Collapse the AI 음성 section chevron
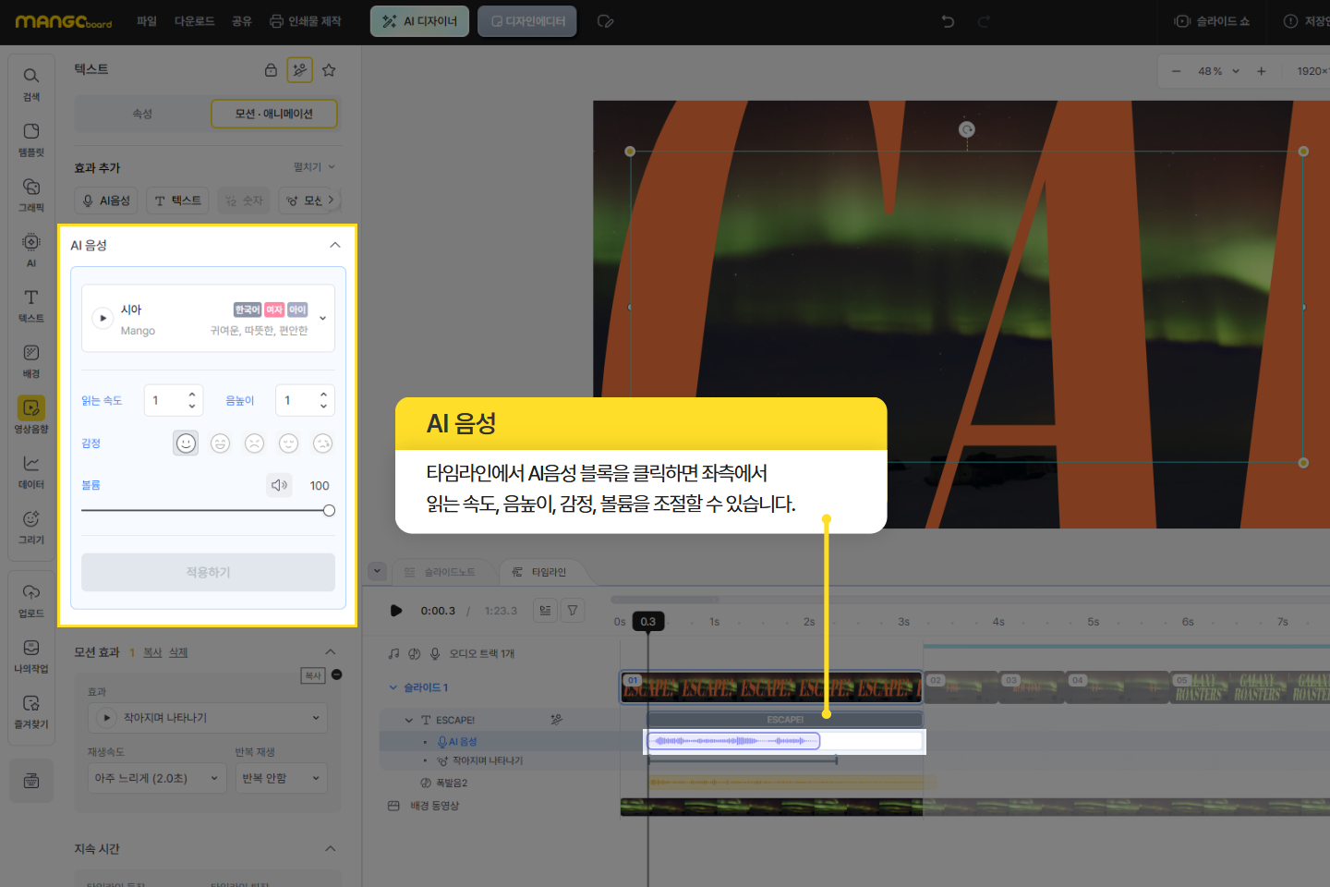The height and width of the screenshot is (887, 1330). point(334,245)
